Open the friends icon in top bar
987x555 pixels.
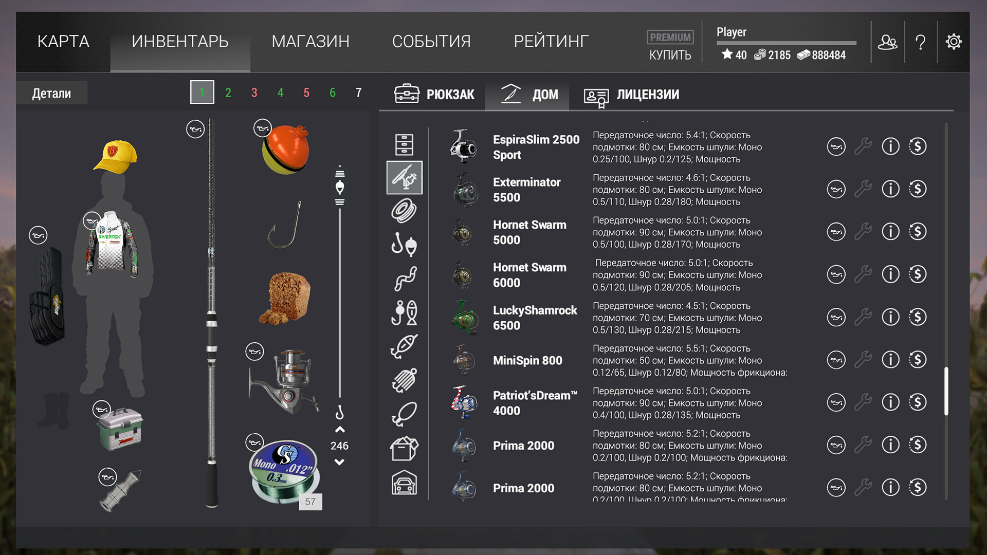tap(888, 42)
